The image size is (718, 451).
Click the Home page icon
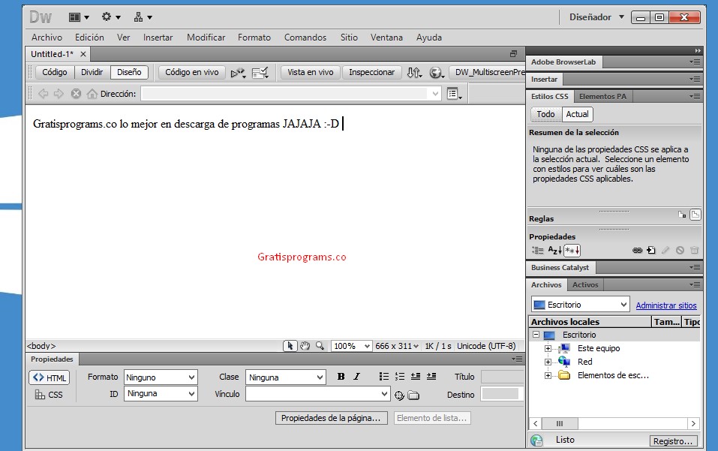pos(92,94)
